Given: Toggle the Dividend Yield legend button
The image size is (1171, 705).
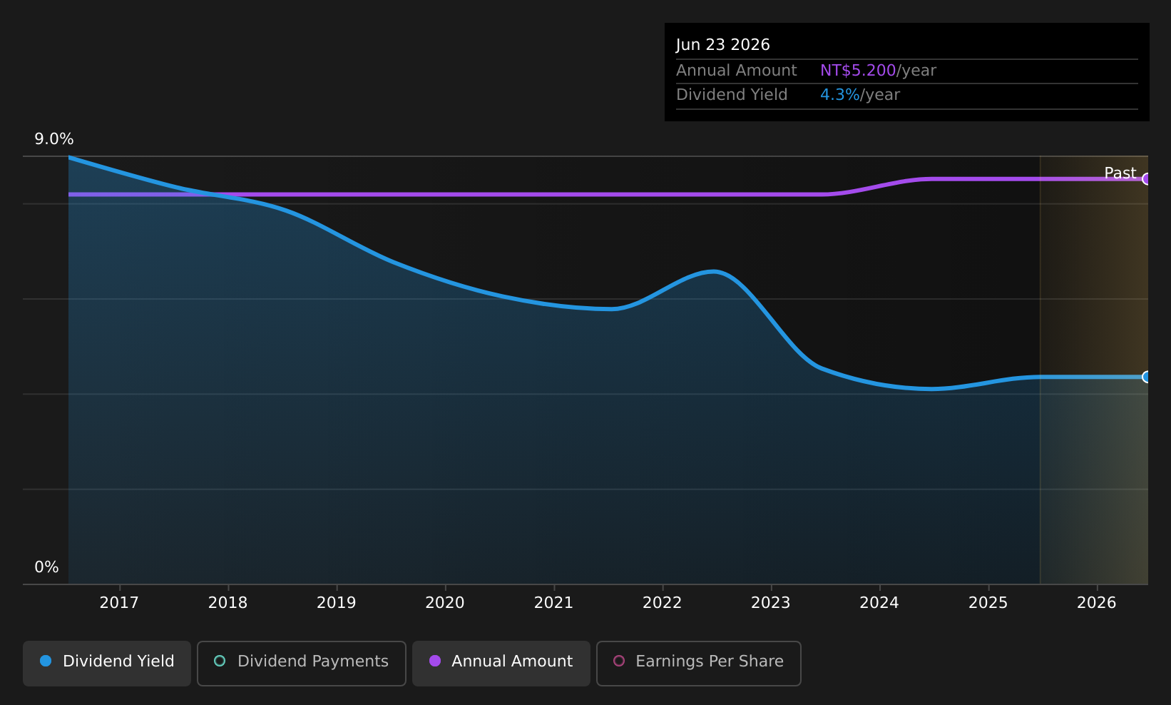Looking at the screenshot, I should [x=107, y=664].
